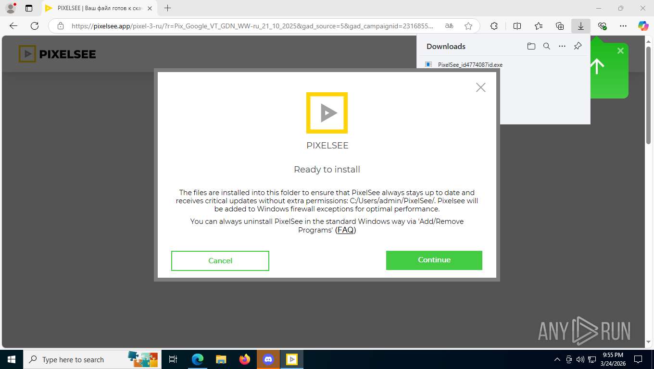Screen dimensions: 654x369
Task: Open Task View on the taskbar
Action: (x=173, y=359)
